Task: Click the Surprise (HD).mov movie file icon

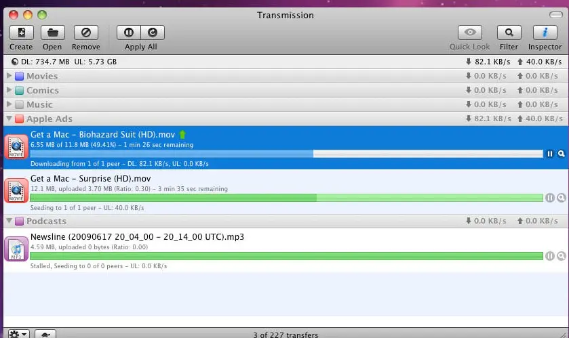Action: (16, 190)
